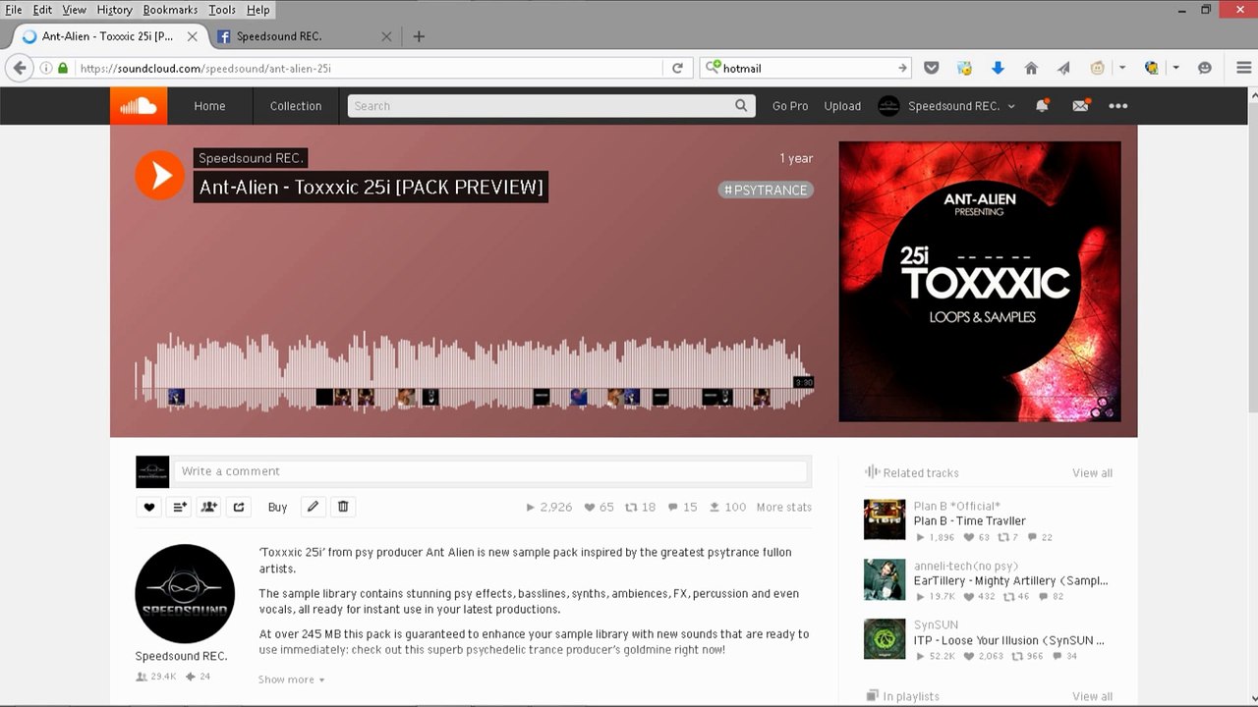This screenshot has width=1258, height=707.
Task: Close the Ant-Alien Toxxxic tab
Action: tap(192, 36)
